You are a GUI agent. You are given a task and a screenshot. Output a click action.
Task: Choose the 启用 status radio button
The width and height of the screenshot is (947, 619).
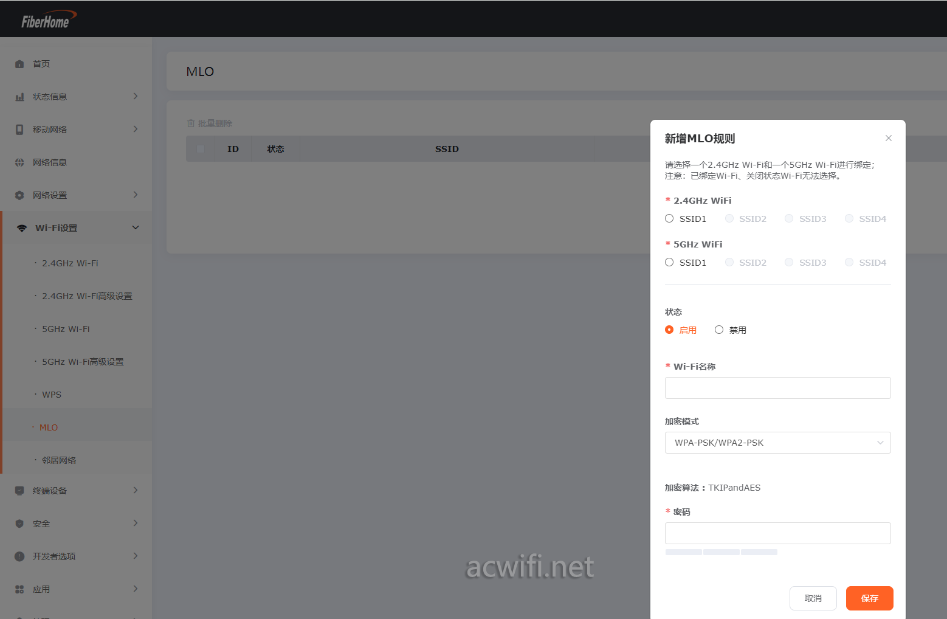pyautogui.click(x=669, y=330)
